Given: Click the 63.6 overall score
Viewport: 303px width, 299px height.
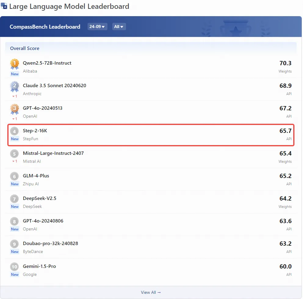Looking at the screenshot, I should tap(285, 221).
